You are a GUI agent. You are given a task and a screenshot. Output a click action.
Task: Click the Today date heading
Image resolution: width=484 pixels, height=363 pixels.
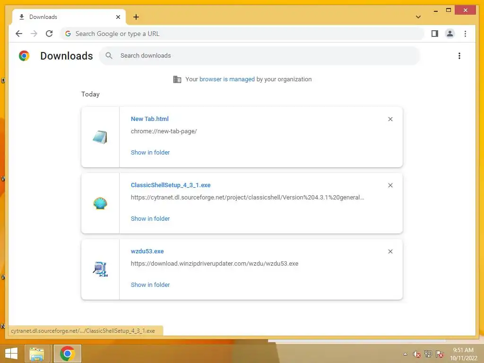tap(90, 94)
